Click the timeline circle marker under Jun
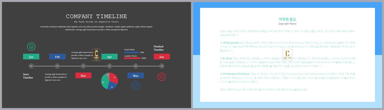384x110 pixels. tap(162, 66)
